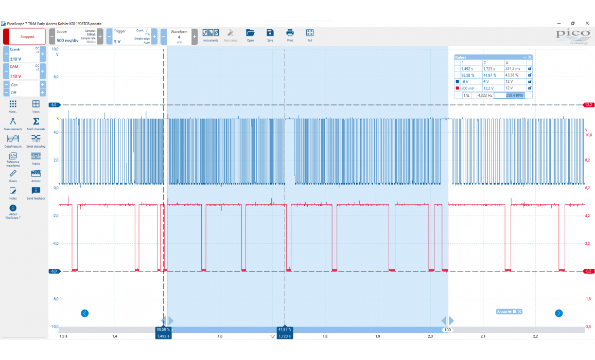This screenshot has width=595, height=360.
Task: Open Math channels
Action: coord(36,123)
